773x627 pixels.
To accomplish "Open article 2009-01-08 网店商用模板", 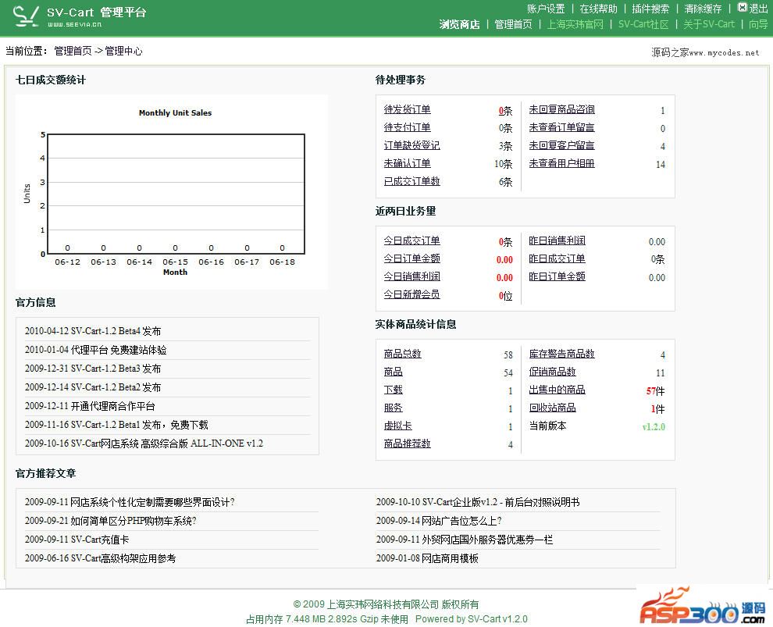I will click(427, 558).
